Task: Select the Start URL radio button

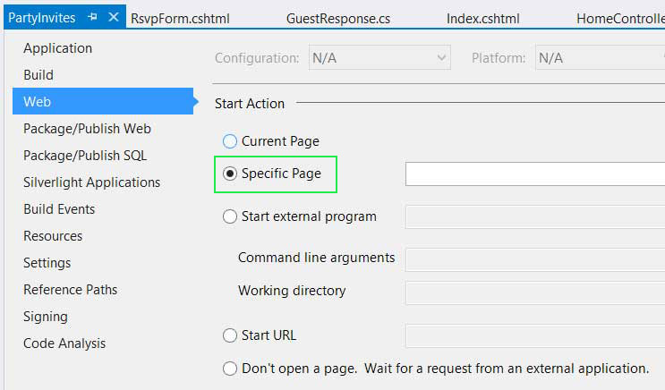Action: (229, 335)
